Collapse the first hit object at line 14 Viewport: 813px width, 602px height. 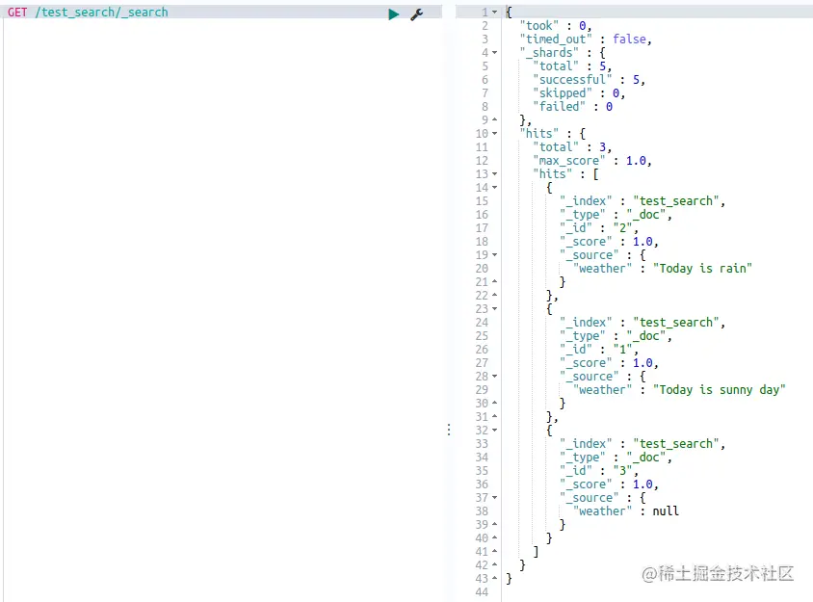point(495,187)
